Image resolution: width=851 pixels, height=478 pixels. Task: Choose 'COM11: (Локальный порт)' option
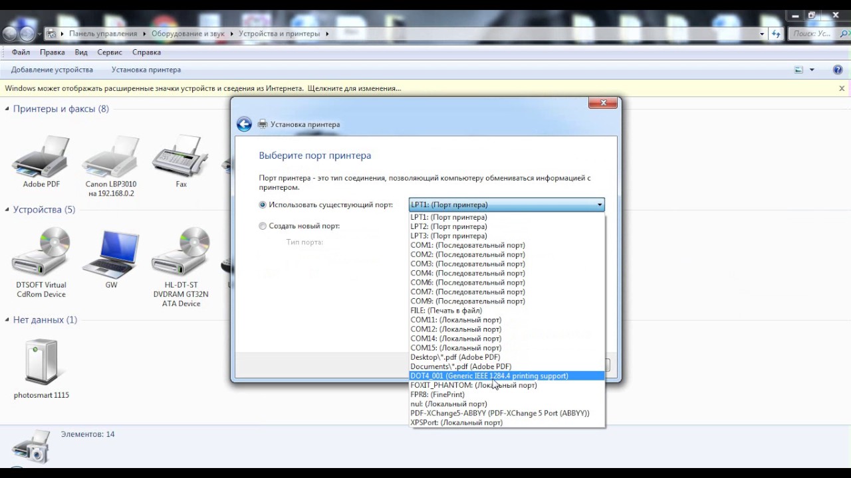coord(507,319)
